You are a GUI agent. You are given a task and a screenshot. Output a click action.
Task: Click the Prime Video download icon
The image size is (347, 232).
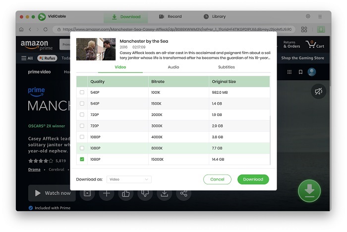[164, 193]
